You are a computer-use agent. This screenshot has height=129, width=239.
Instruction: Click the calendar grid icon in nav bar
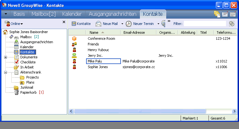point(233,14)
